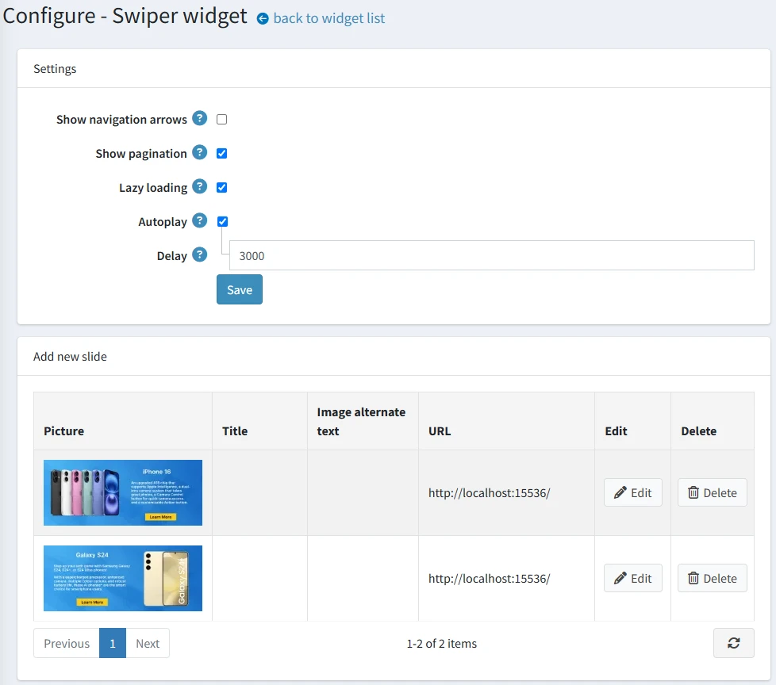Image resolution: width=776 pixels, height=685 pixels.
Task: Click the help icon beside Delay
Action: pos(199,255)
